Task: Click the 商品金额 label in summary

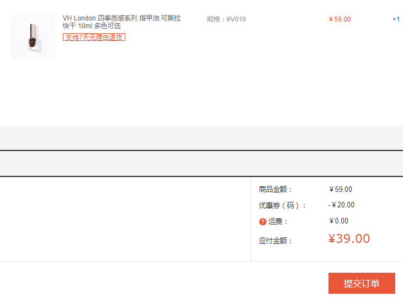Action: 275,190
